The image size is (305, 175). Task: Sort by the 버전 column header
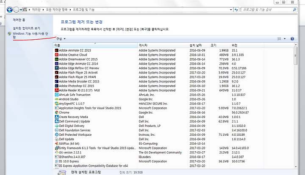click(247, 45)
